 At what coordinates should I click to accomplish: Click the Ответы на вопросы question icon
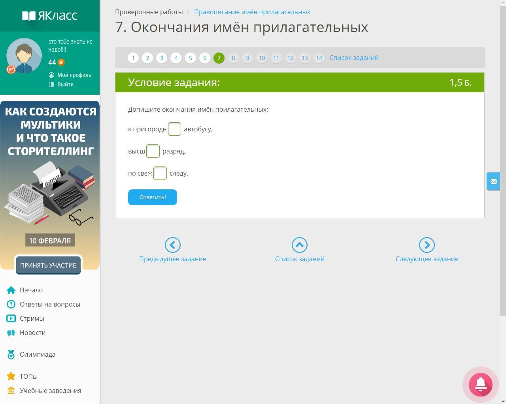(x=11, y=304)
